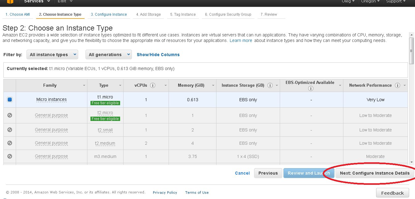The height and width of the screenshot is (199, 415).
Task: Click the vCPUs info icon
Action: pos(153,85)
